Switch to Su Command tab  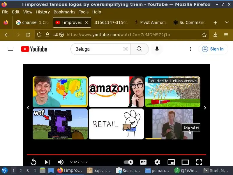[190, 22]
